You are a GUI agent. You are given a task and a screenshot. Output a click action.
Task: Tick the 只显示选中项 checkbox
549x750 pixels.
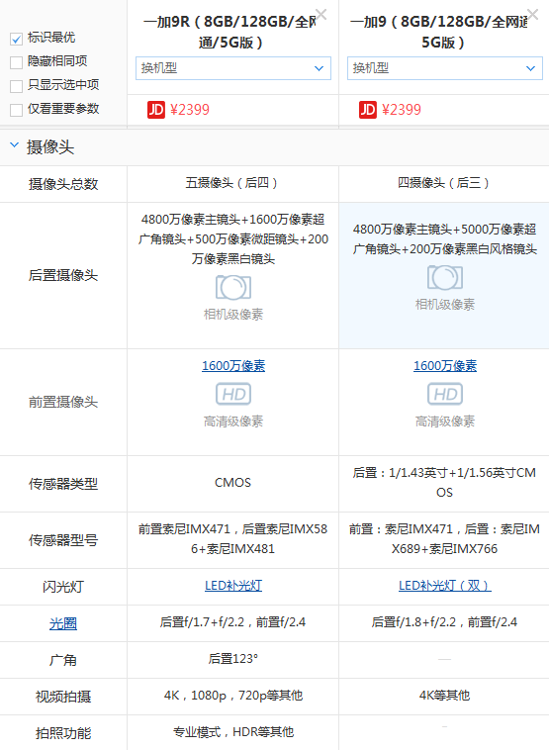16,86
